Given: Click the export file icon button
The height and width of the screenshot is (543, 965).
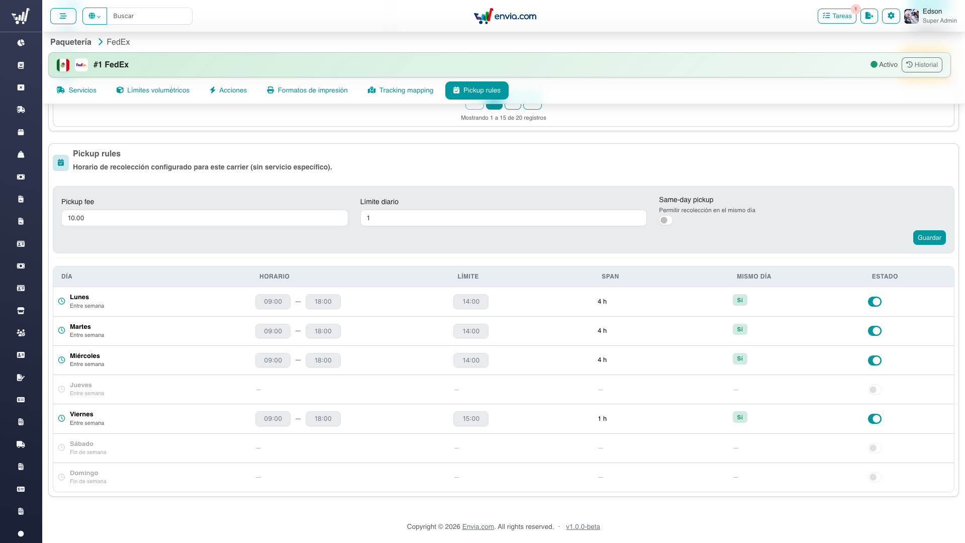Looking at the screenshot, I should click(x=869, y=16).
